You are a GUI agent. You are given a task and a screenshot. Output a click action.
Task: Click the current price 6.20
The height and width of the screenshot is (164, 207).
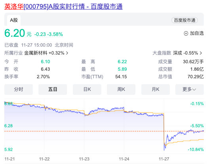[x=15, y=33]
